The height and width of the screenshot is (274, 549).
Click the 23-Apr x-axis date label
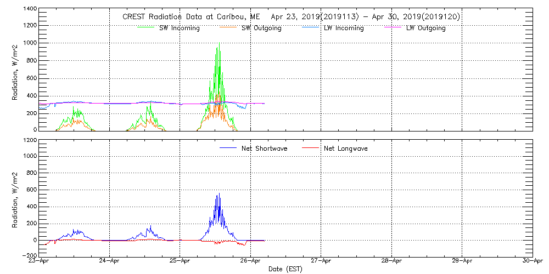(x=40, y=261)
